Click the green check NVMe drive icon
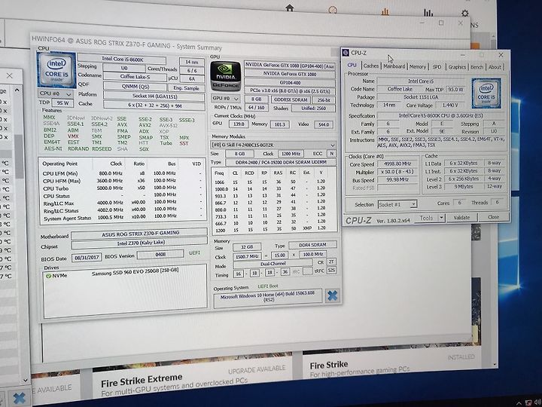The image size is (542, 407). (x=48, y=276)
